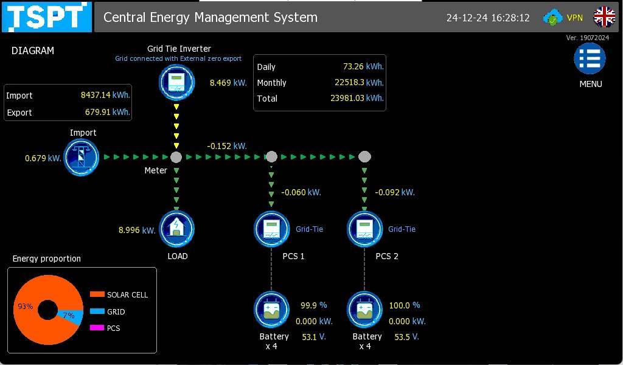
Task: Click the Total 23981.03 kWh value
Action: (x=357, y=98)
